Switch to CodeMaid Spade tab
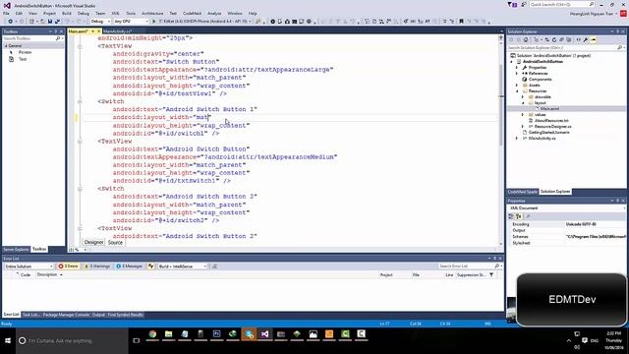This screenshot has width=629, height=354. 522,192
